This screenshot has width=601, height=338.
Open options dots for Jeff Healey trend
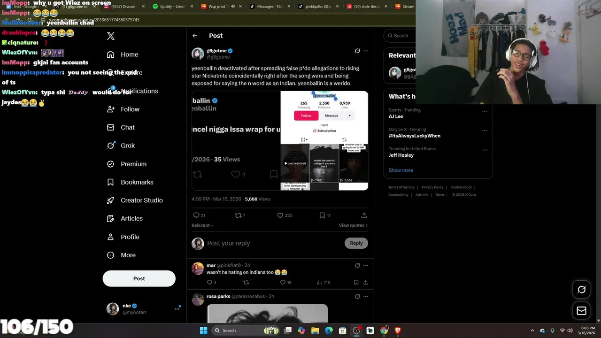[x=485, y=150]
